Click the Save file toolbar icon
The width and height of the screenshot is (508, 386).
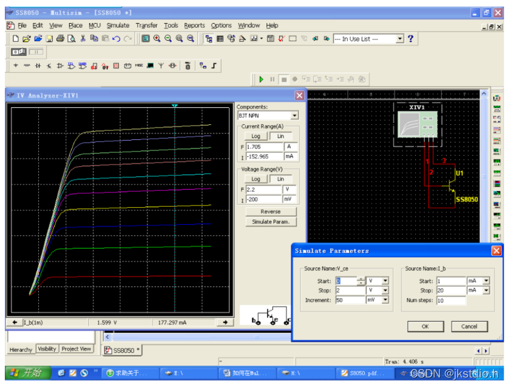click(49, 39)
